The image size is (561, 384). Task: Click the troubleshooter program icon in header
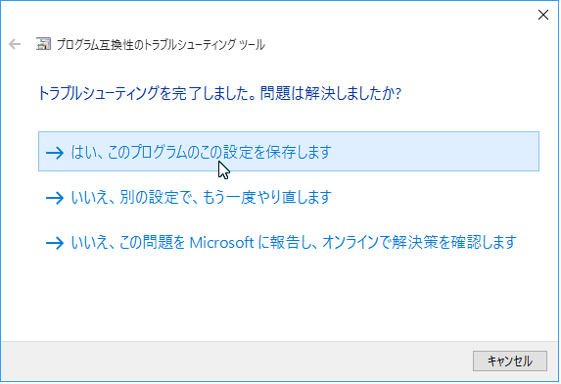43,44
